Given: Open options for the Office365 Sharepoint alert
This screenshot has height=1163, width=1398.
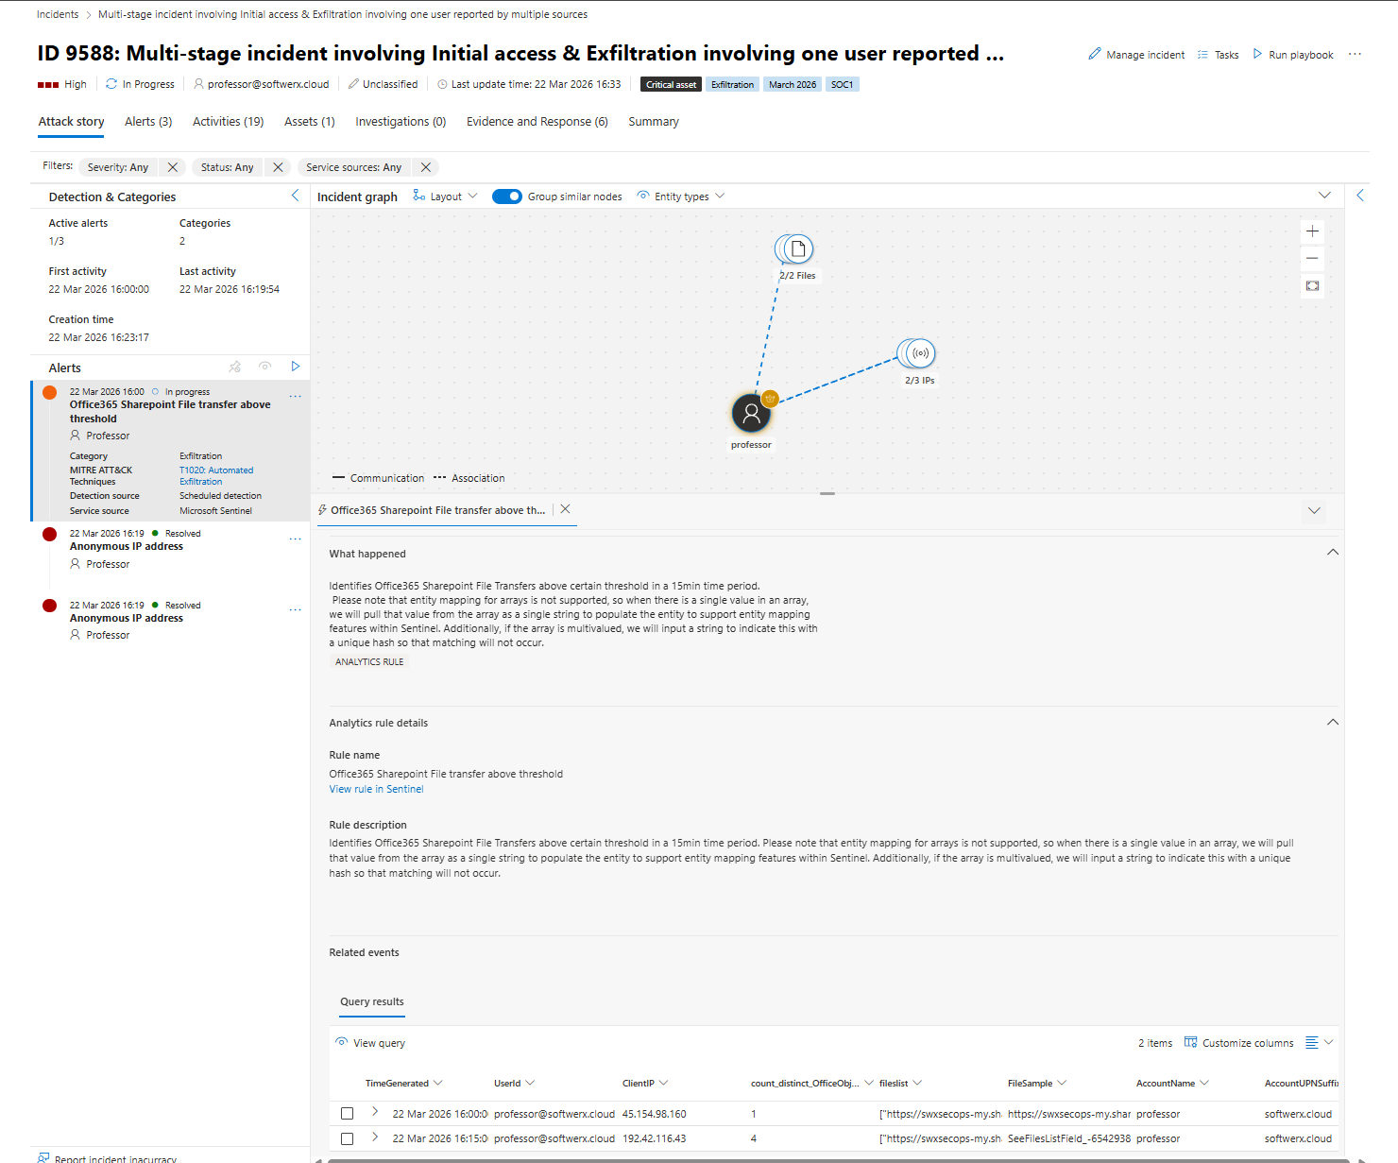Looking at the screenshot, I should (x=295, y=397).
